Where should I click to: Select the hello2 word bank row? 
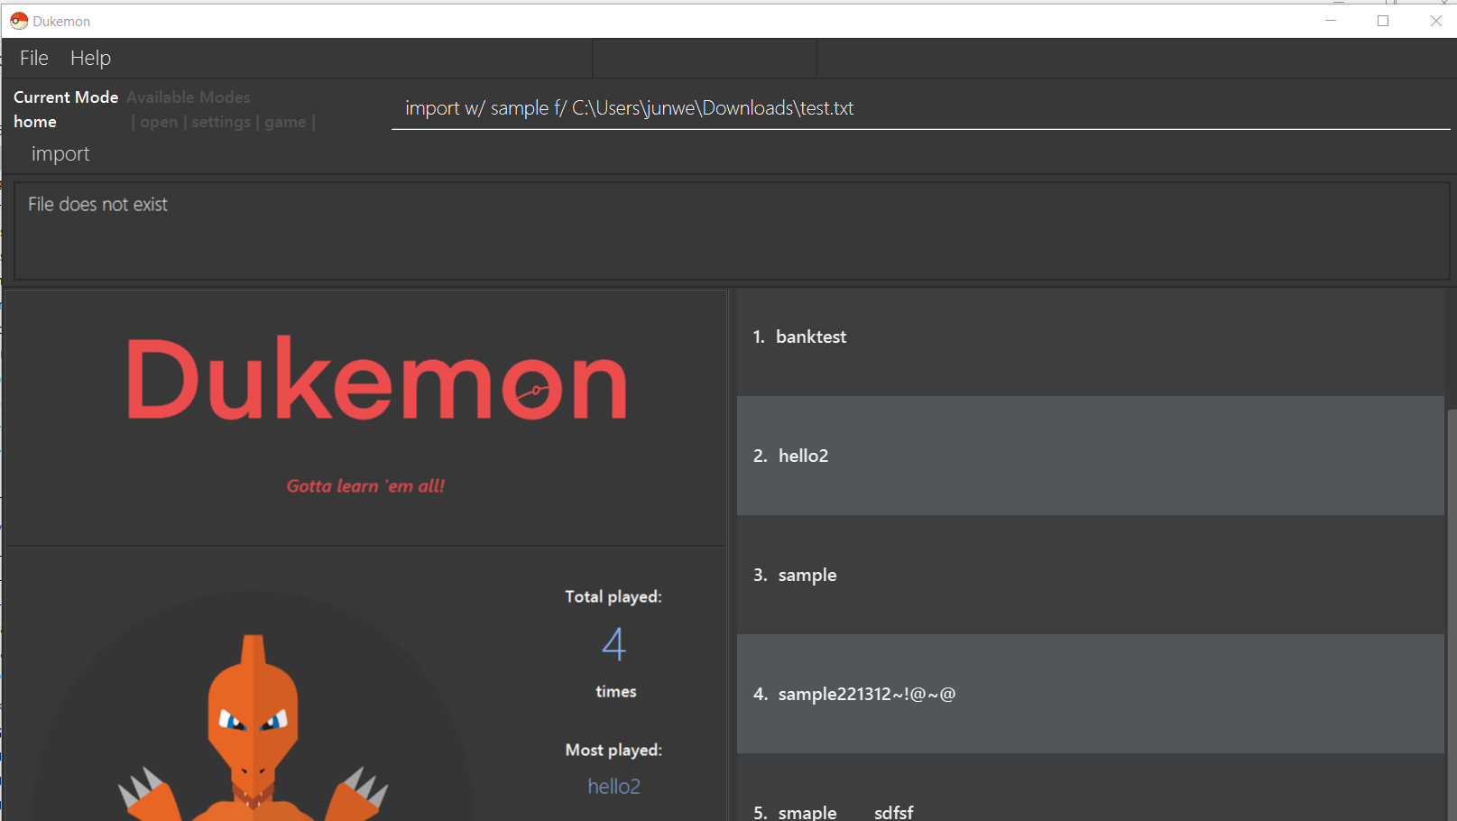pos(1091,456)
